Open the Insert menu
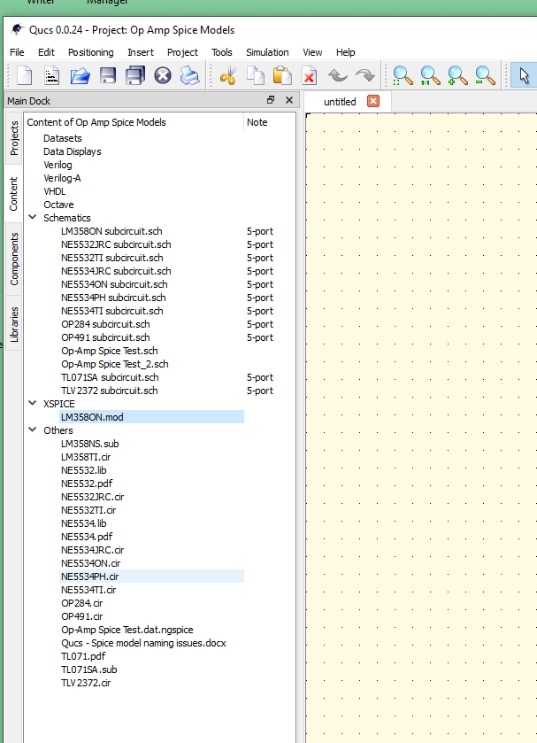Image resolution: width=537 pixels, height=743 pixels. [141, 52]
